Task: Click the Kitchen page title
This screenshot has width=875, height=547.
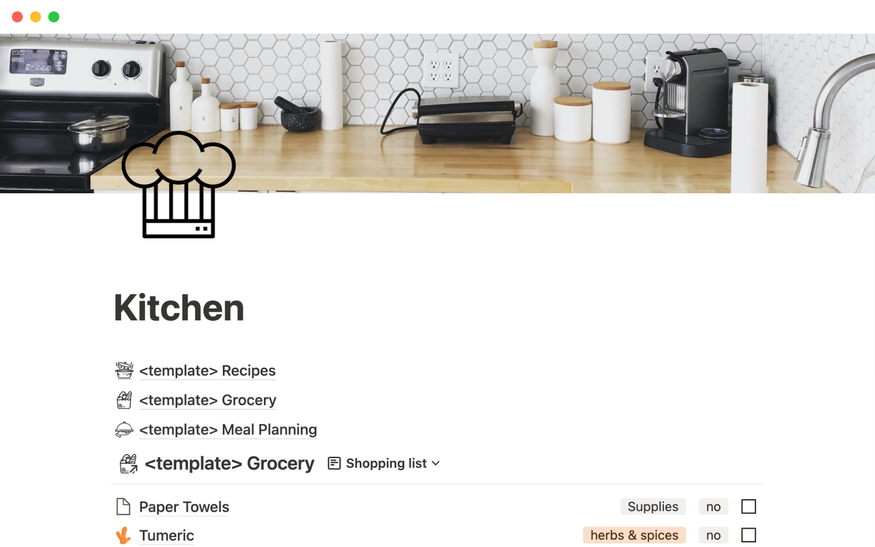Action: pyautogui.click(x=178, y=308)
